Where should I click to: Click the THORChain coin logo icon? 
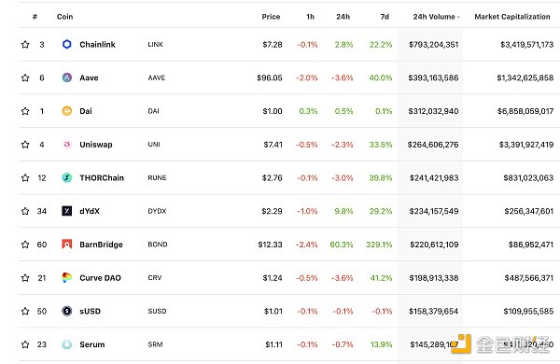67,177
